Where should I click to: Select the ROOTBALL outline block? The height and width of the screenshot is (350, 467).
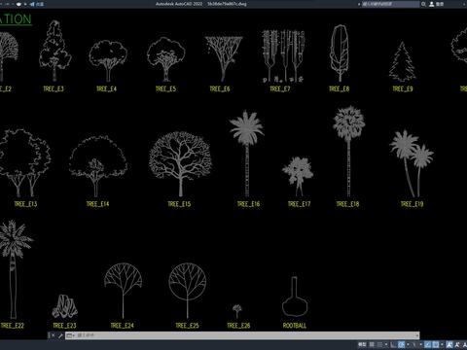pyautogui.click(x=295, y=297)
